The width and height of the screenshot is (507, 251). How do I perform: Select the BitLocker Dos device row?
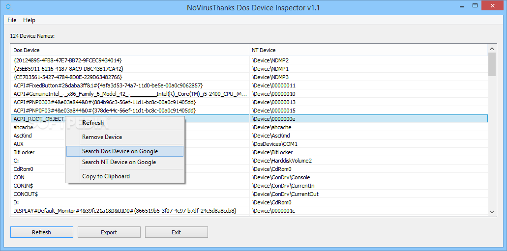point(249,152)
